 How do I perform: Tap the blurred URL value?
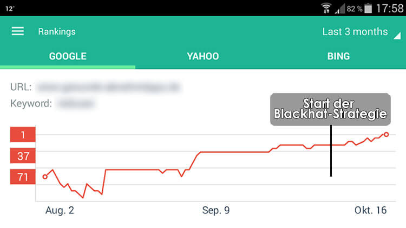coord(108,86)
